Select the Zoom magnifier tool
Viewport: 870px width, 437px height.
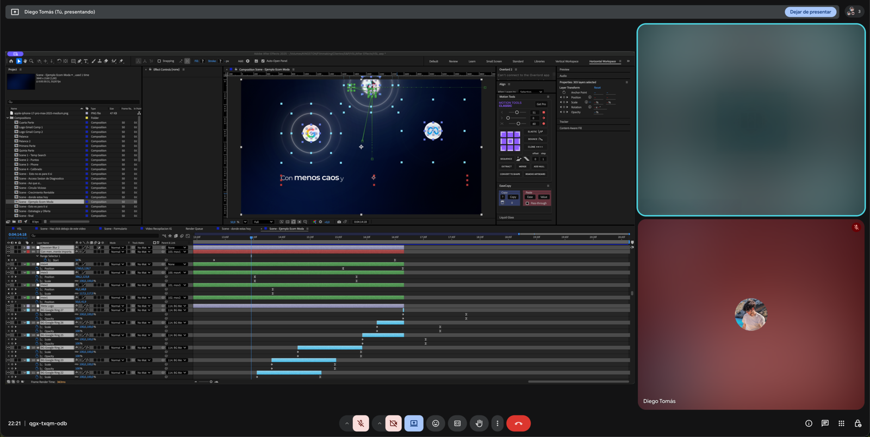pyautogui.click(x=32, y=61)
